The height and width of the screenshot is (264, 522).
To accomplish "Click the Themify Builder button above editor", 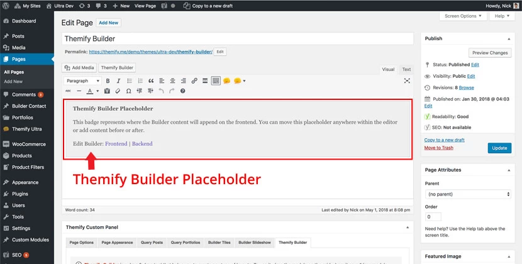I will click(x=117, y=68).
